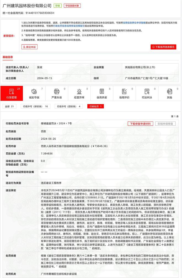The image size is (182, 278).
Task: Filter by 行政许可（新标准）16
Action: point(35,106)
